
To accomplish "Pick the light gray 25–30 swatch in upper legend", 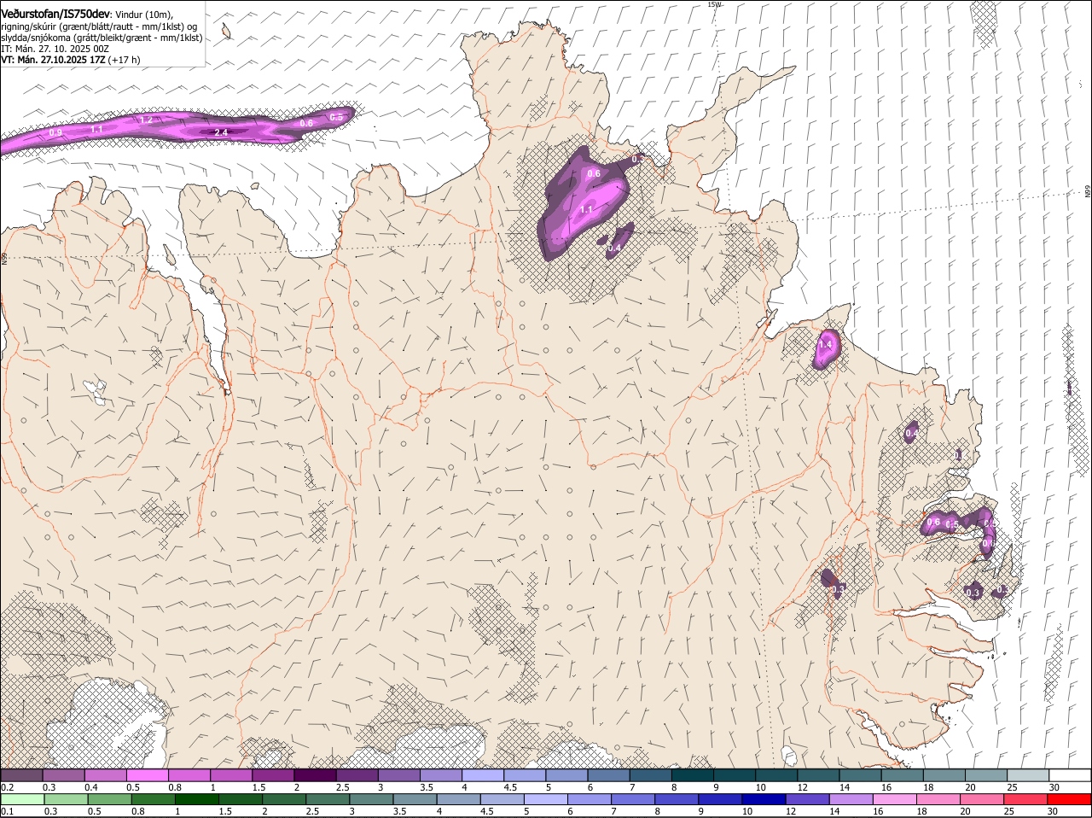I will (1028, 775).
